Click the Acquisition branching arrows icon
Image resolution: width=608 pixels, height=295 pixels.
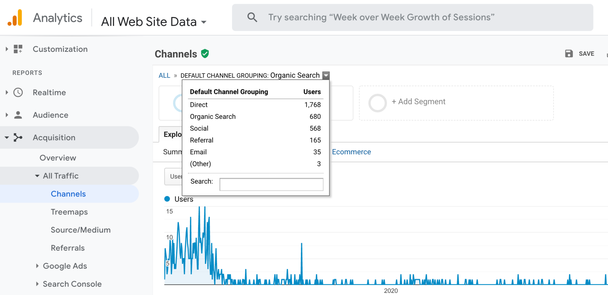tap(18, 137)
